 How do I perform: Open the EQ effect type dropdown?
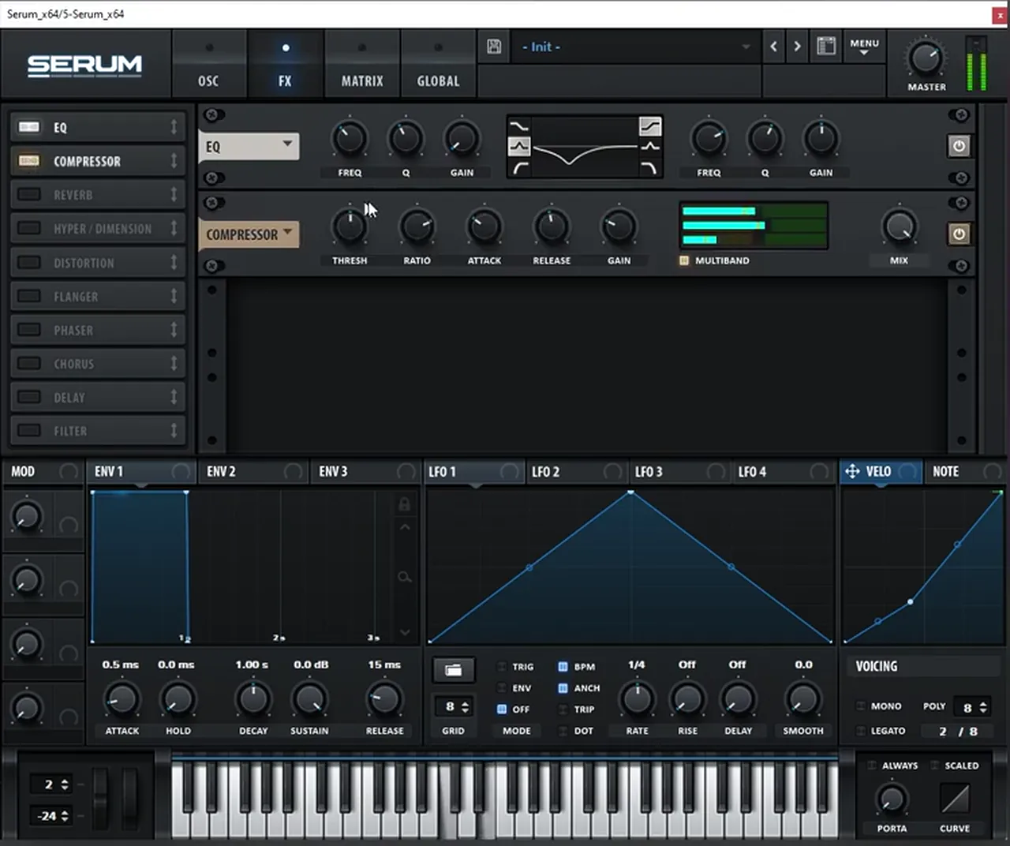click(249, 146)
